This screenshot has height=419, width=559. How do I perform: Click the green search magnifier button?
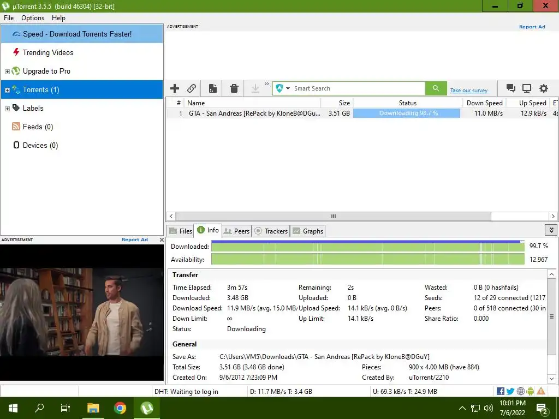(436, 88)
